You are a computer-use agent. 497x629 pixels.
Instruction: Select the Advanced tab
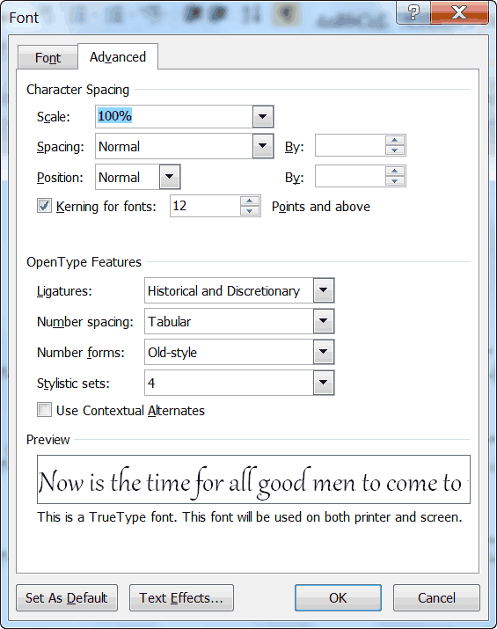coord(118,57)
